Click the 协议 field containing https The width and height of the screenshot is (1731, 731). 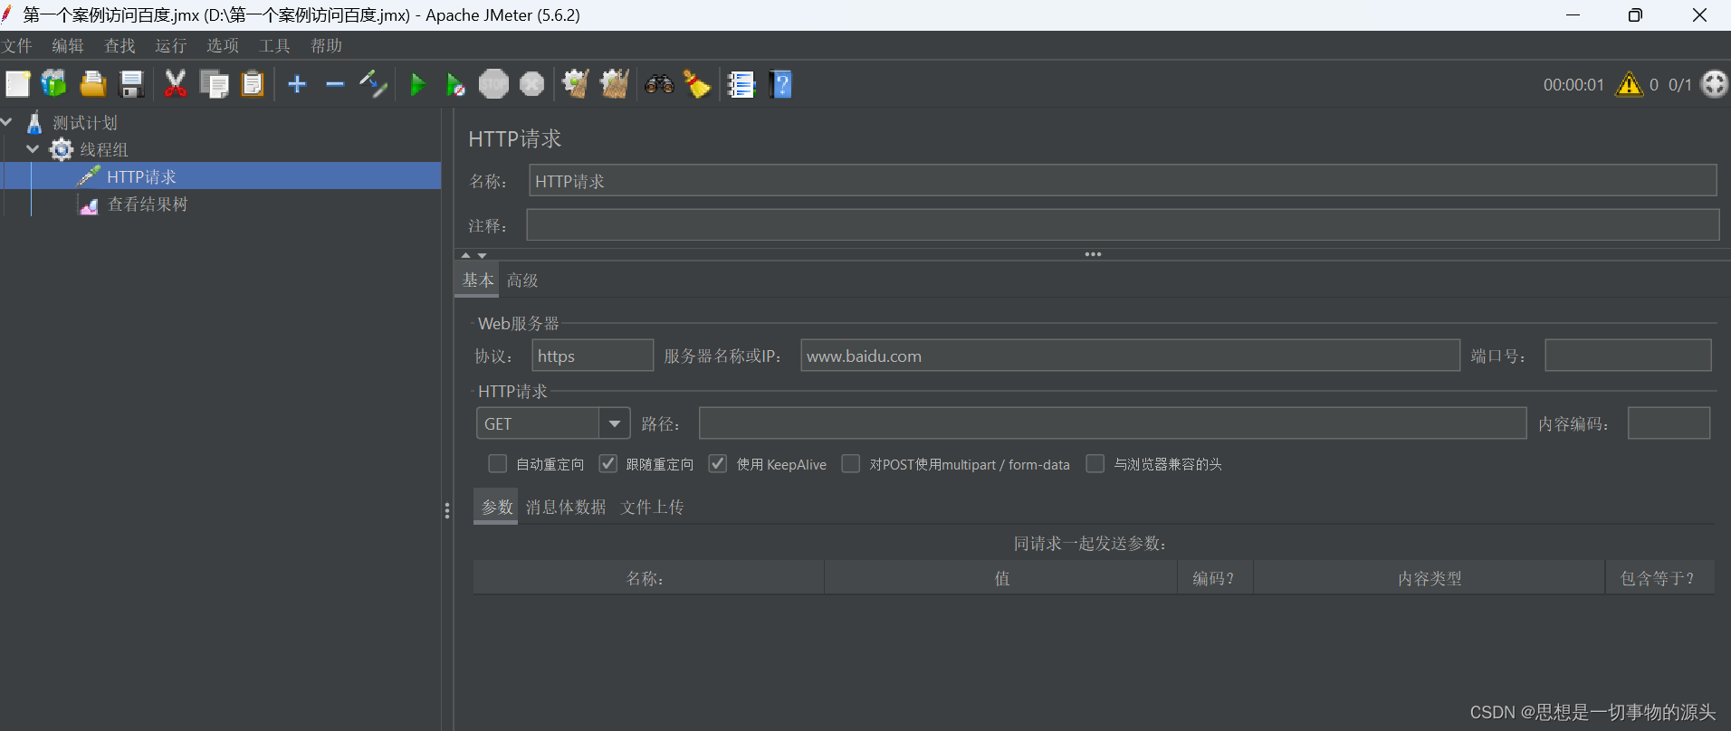tap(592, 355)
